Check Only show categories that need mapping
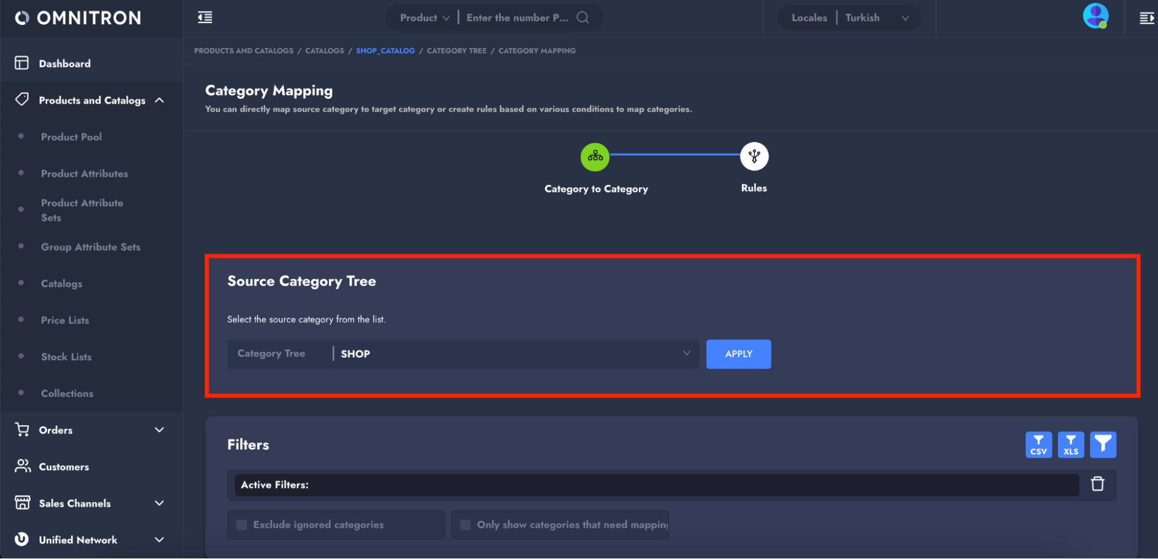 465,525
